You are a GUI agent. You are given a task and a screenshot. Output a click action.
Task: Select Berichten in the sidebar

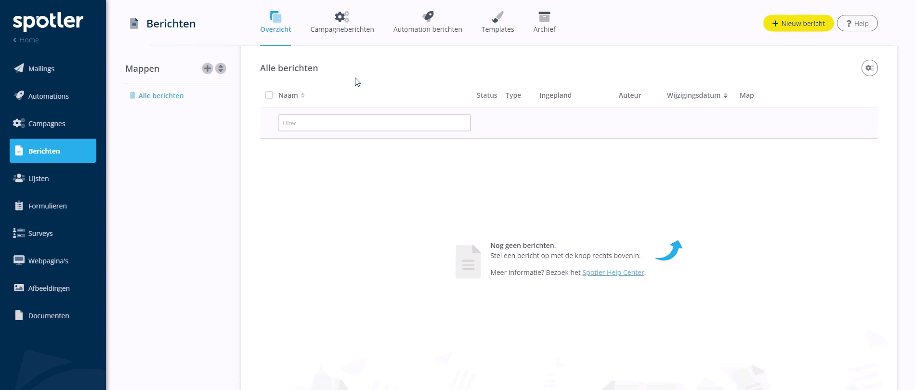(x=53, y=151)
